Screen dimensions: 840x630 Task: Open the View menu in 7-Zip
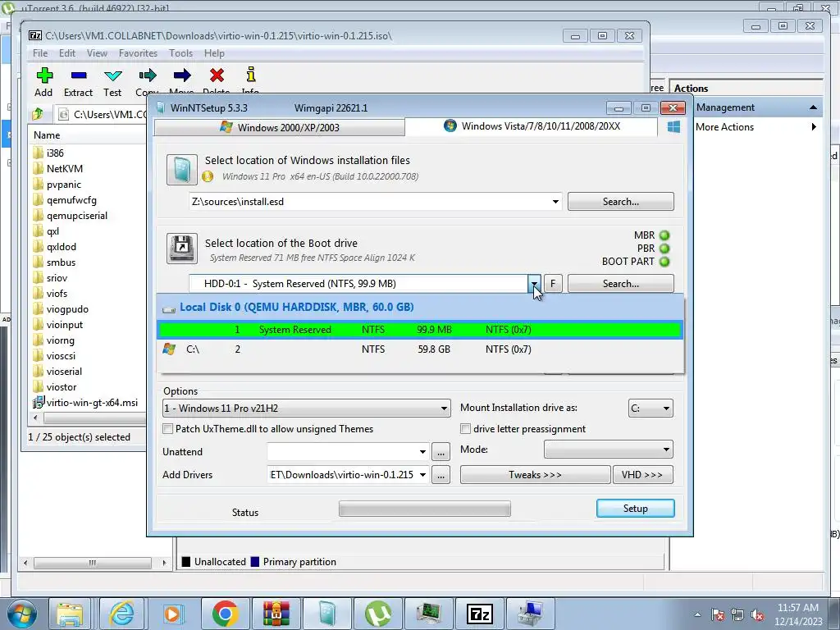pyautogui.click(x=97, y=53)
